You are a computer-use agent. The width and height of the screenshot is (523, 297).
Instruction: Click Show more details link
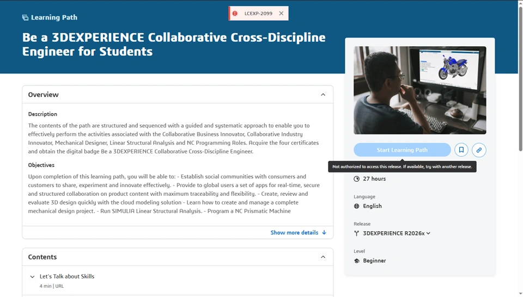(294, 232)
